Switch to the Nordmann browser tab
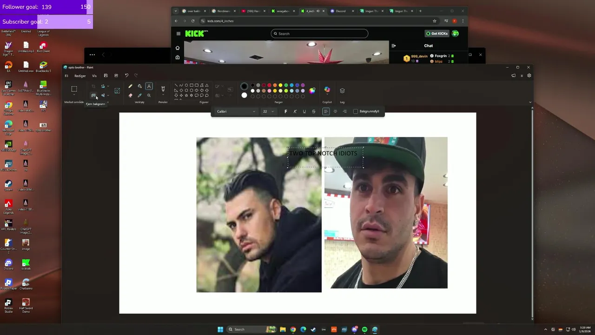 coord(223,11)
